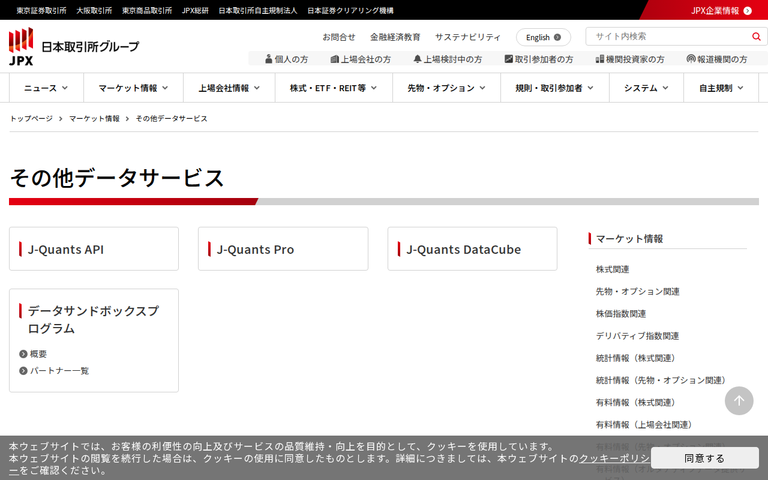This screenshot has width=768, height=480.
Task: Select デリバティブ指数関連 in the sidebar
Action: (638, 336)
